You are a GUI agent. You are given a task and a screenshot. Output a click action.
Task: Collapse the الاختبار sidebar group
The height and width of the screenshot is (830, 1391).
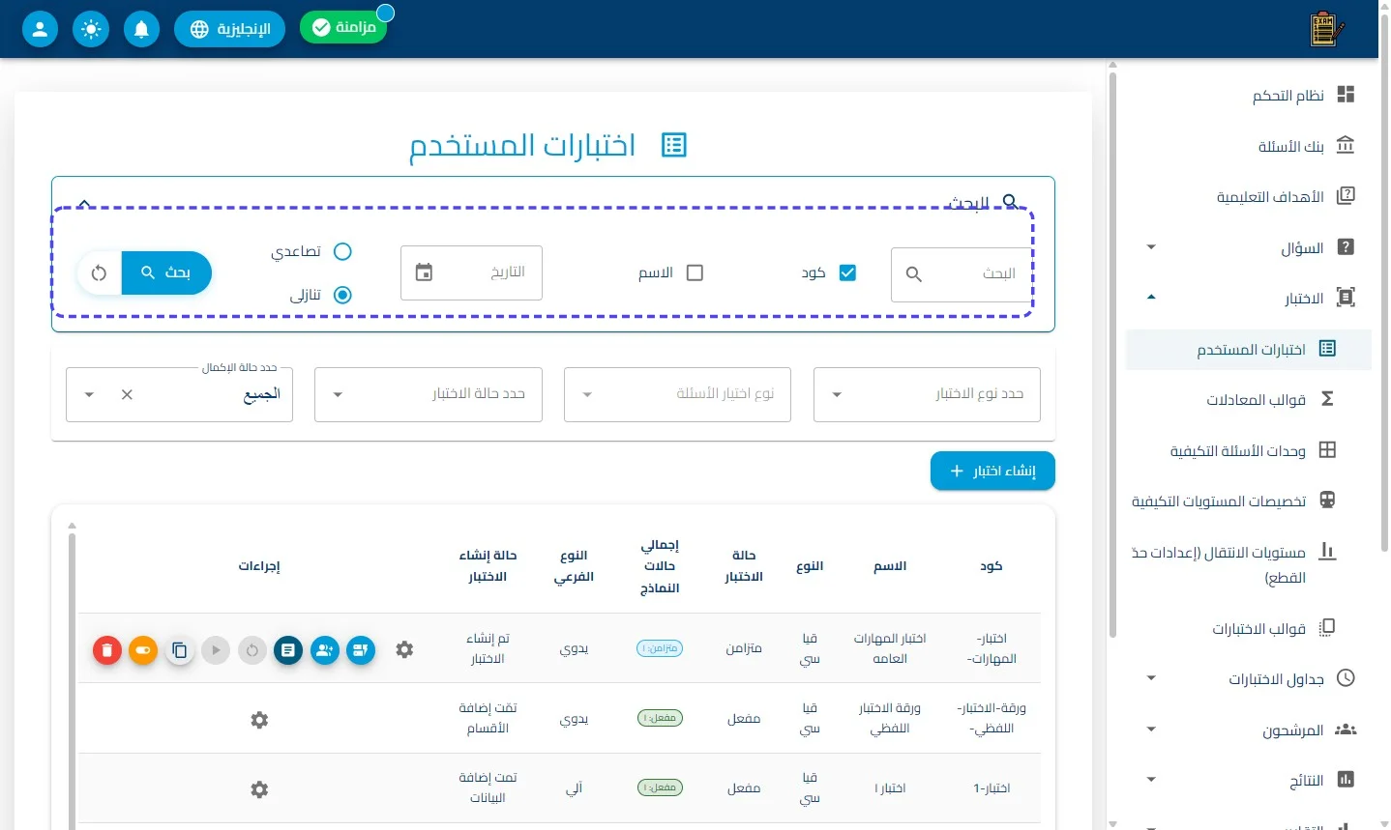pos(1151,298)
